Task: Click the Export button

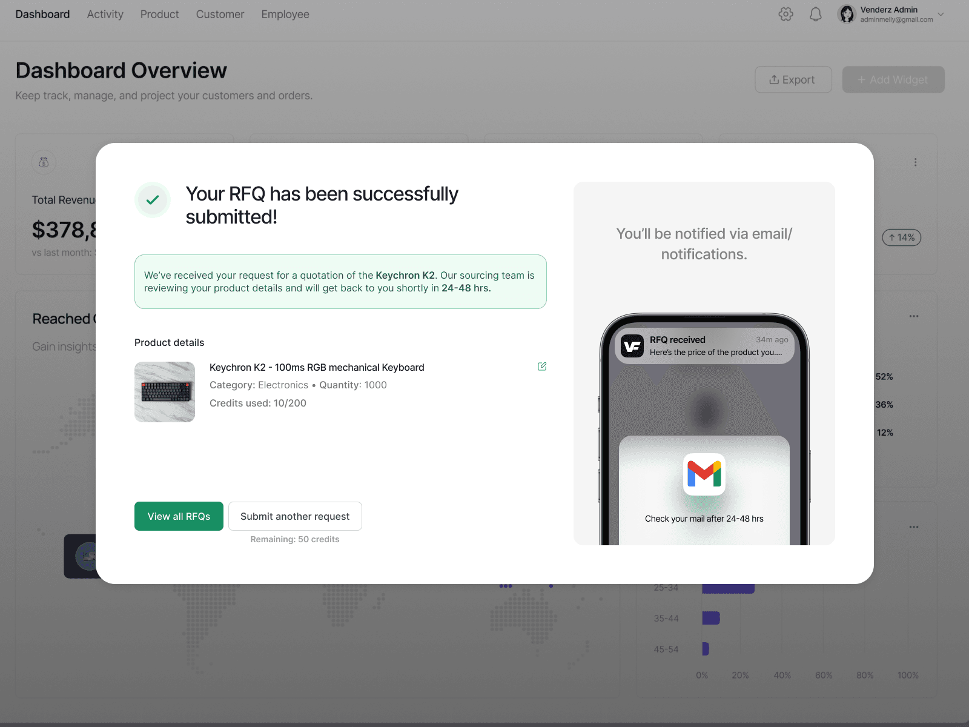Action: coord(793,79)
